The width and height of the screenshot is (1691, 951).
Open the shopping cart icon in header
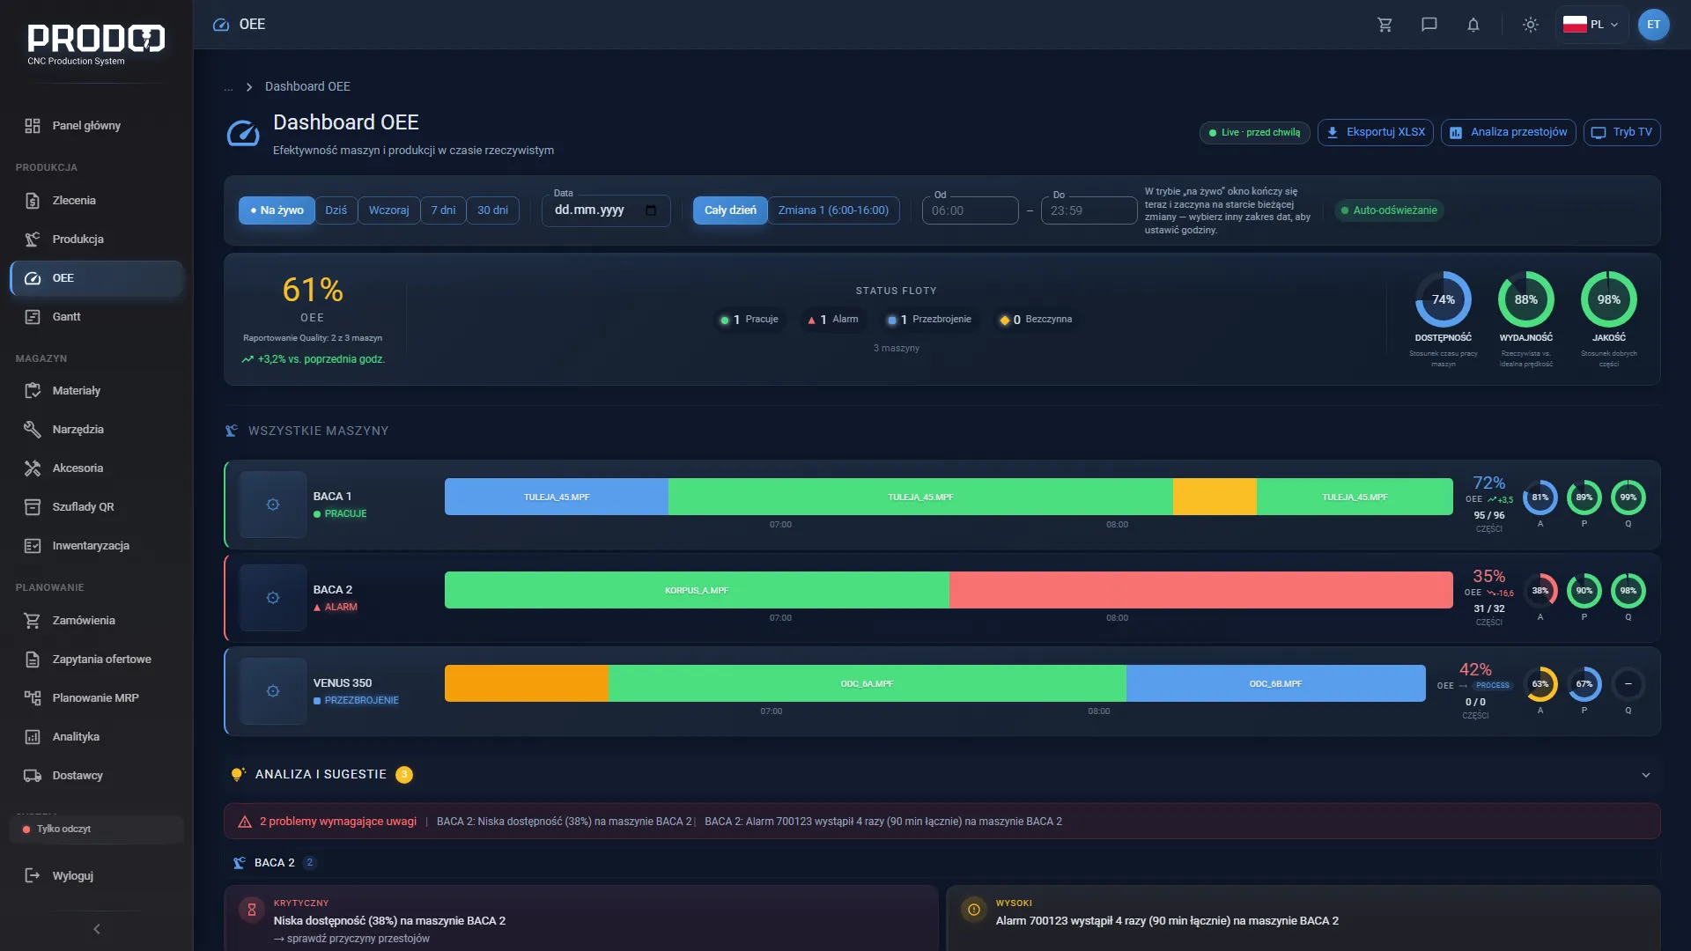pyautogui.click(x=1385, y=25)
